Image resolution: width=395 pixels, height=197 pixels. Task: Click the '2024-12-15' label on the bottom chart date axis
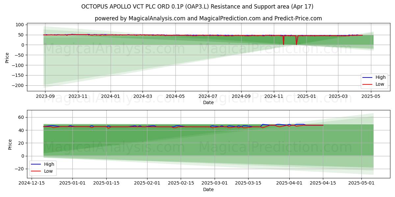pyautogui.click(x=32, y=183)
